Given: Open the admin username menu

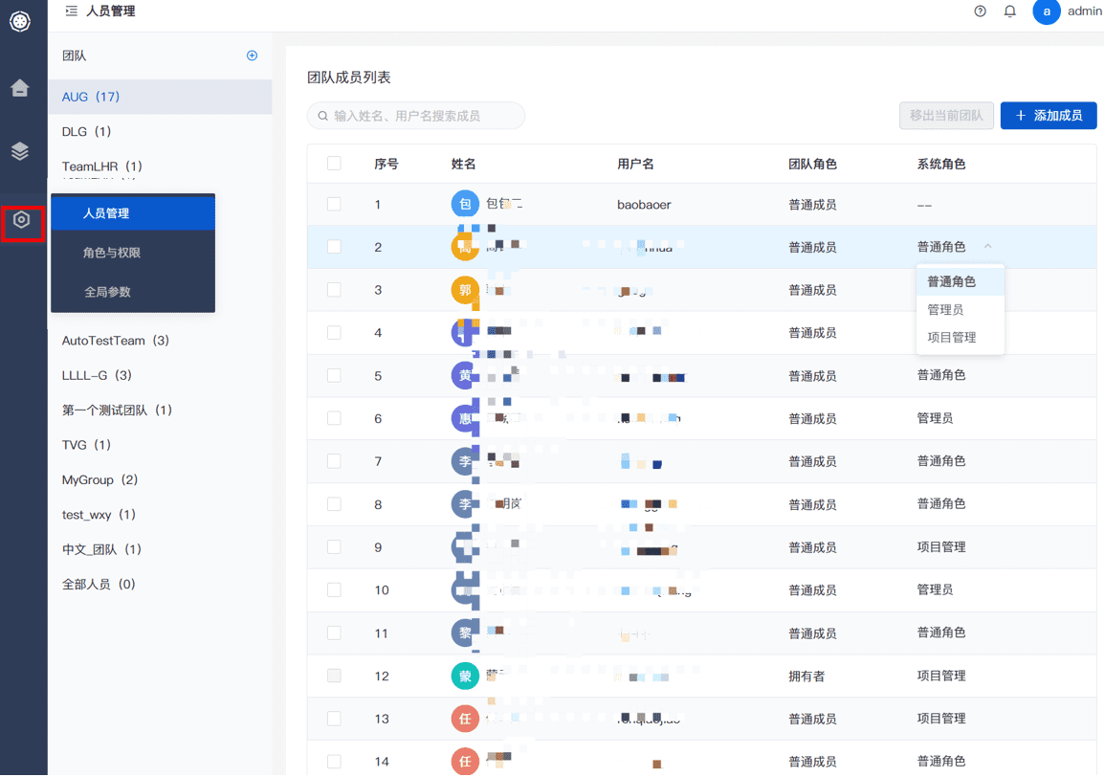Looking at the screenshot, I should (1084, 11).
